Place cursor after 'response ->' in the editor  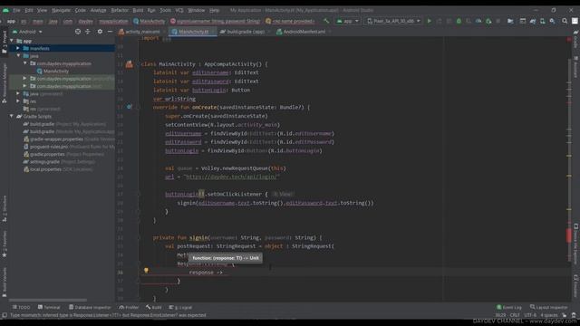click(224, 273)
